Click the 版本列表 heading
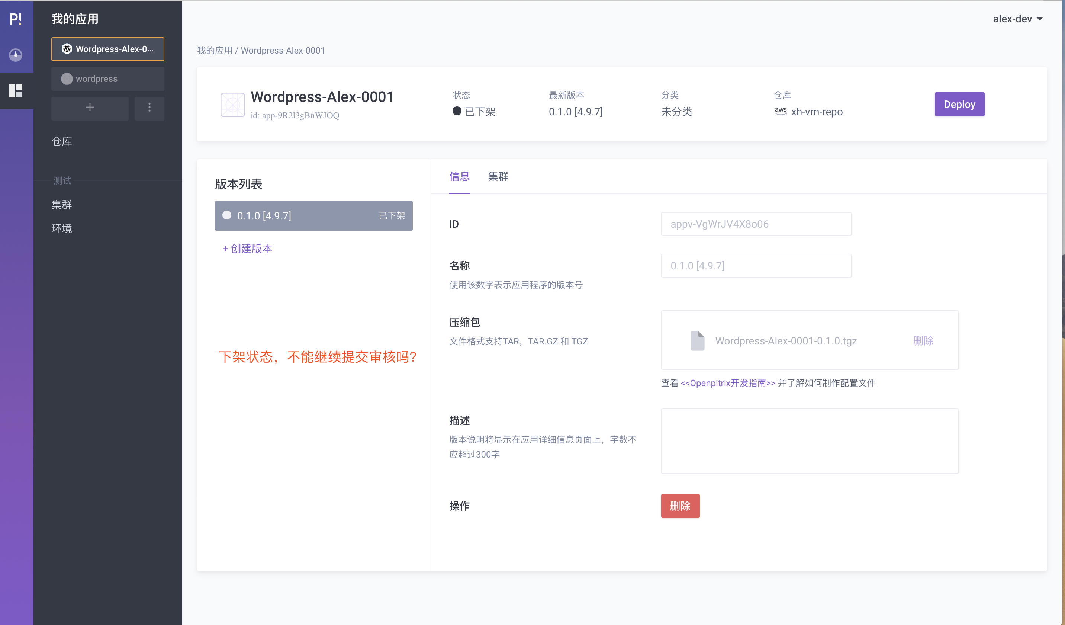This screenshot has height=625, width=1065. pyautogui.click(x=238, y=184)
